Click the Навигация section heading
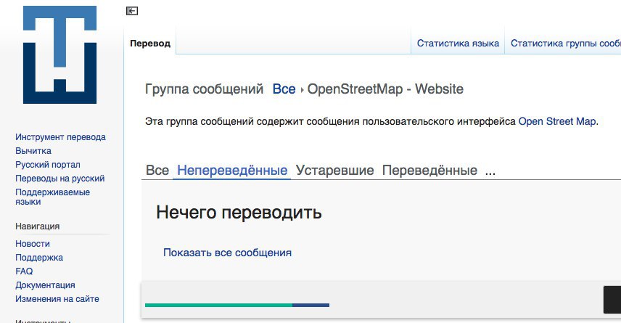The height and width of the screenshot is (323, 621). 37,226
